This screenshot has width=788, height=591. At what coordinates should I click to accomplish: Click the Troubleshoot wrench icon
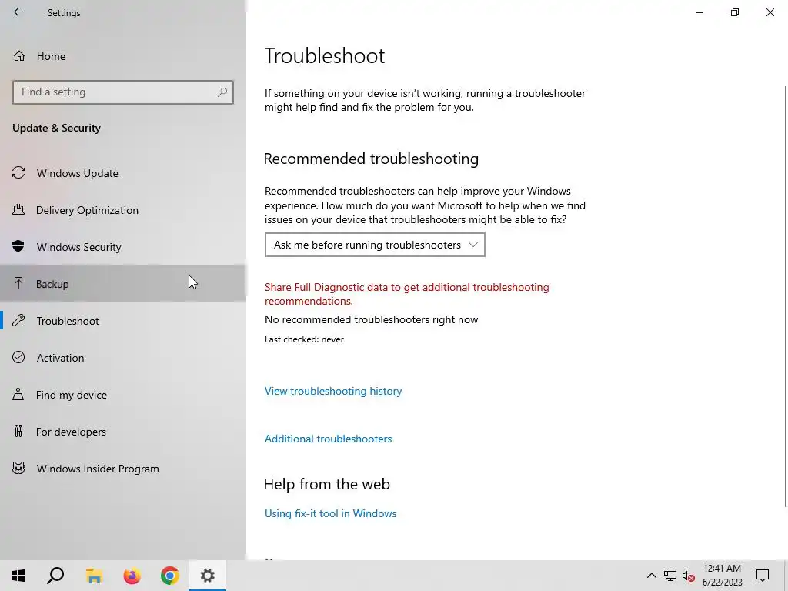click(x=18, y=321)
